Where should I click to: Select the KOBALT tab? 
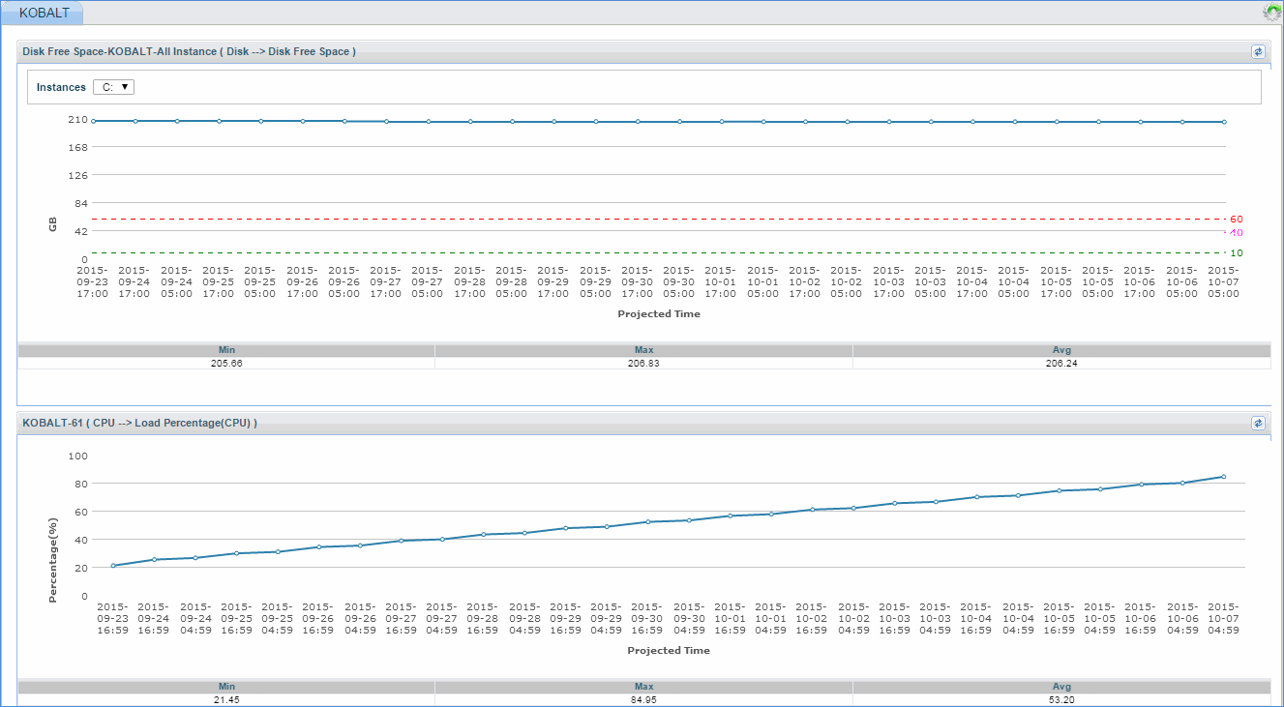pos(44,13)
